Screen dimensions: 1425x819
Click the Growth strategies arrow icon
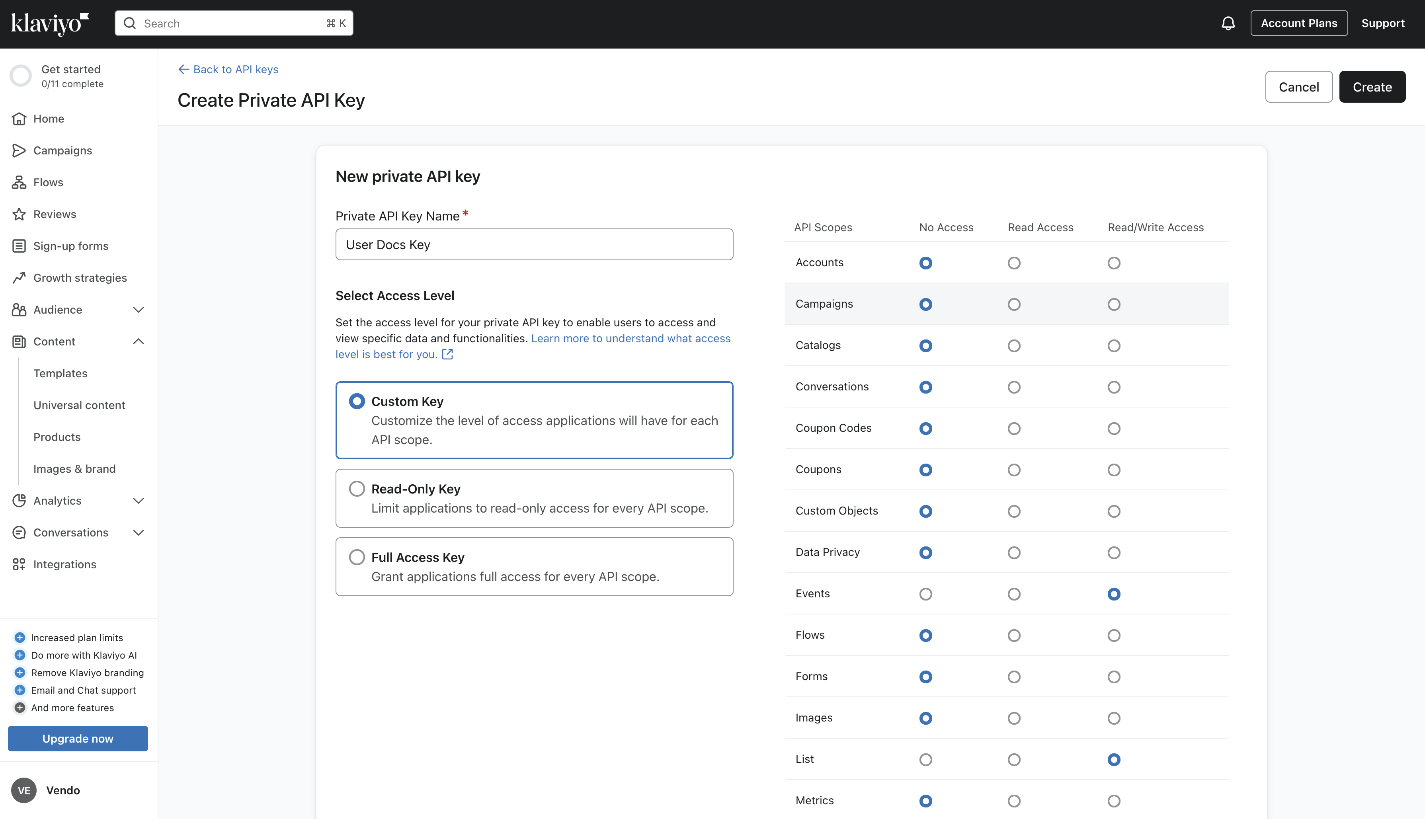tap(19, 278)
